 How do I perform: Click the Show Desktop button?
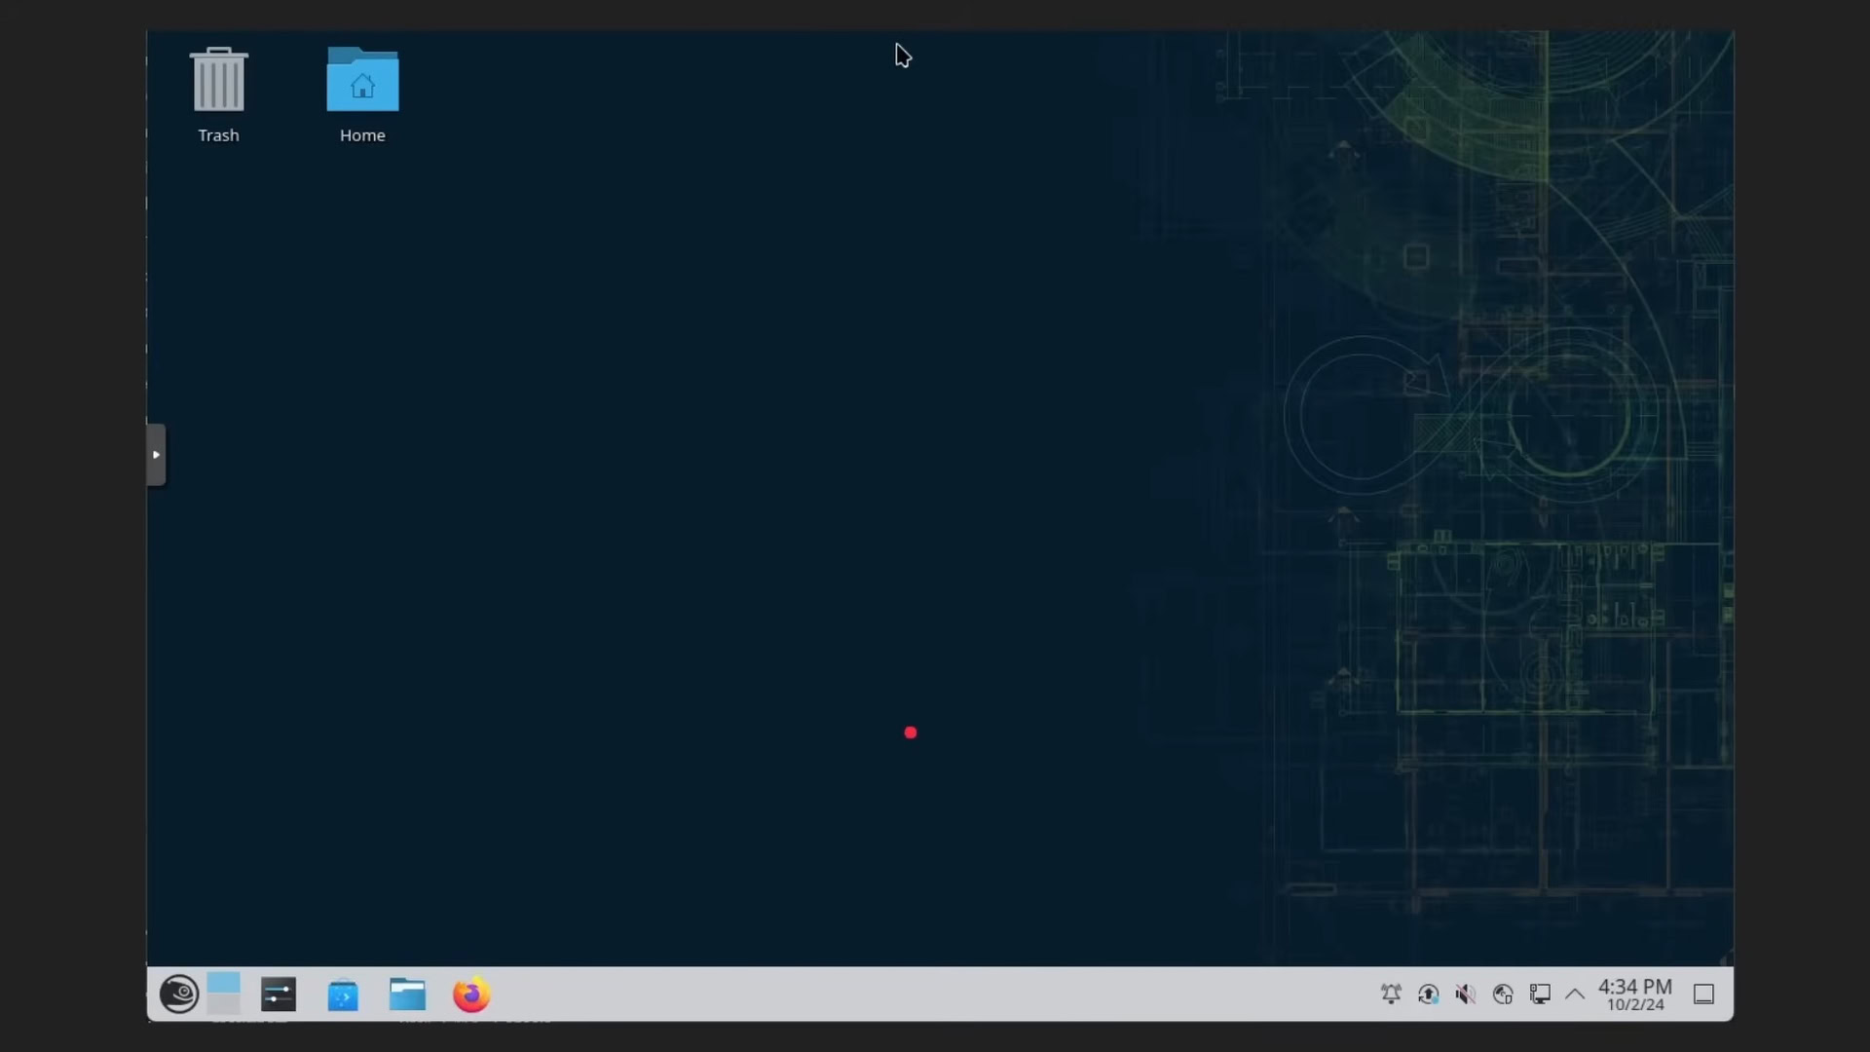(x=1703, y=995)
